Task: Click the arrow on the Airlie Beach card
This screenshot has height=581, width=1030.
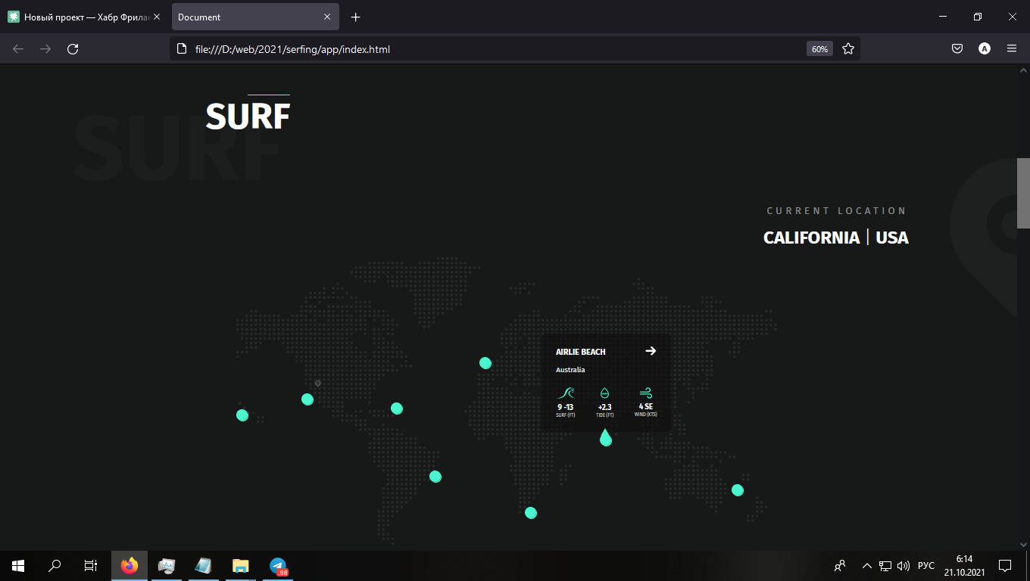Action: 651,351
